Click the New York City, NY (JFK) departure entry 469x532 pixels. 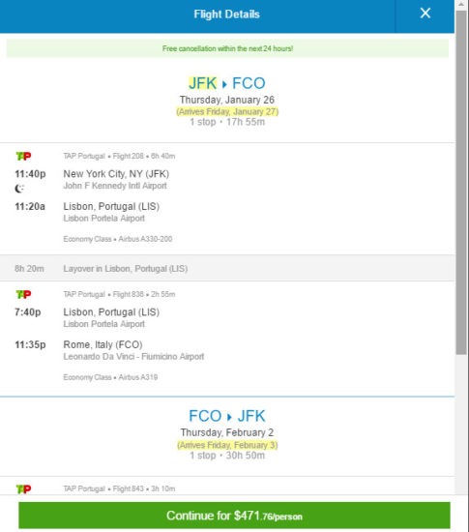pos(116,174)
